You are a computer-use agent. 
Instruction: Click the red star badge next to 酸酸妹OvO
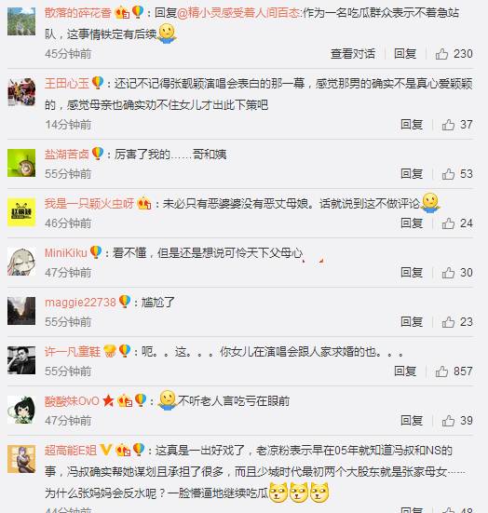tap(108, 400)
